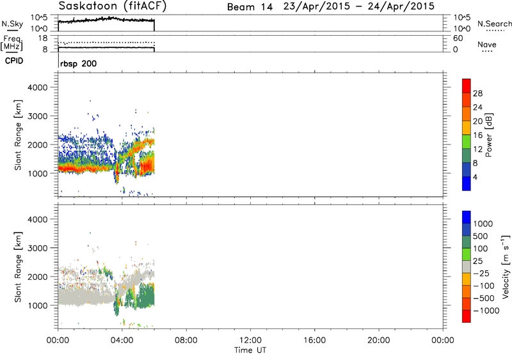Click the red bottom of Velocity color bar
Viewport: 512px width, 354px height.
[467, 316]
